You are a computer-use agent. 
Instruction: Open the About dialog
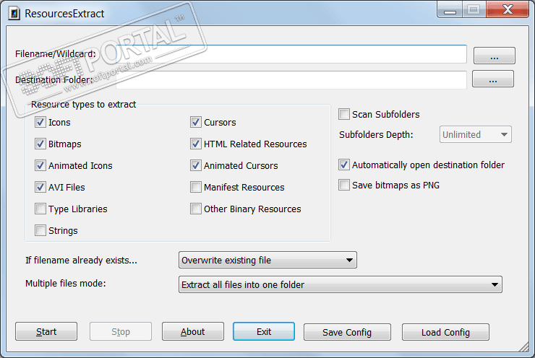click(193, 331)
